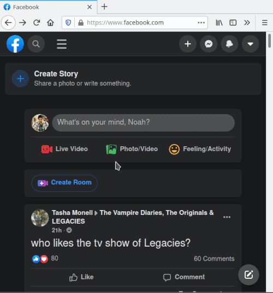The image size is (273, 293).
Task: Open Messenger from the header
Action: (209, 44)
